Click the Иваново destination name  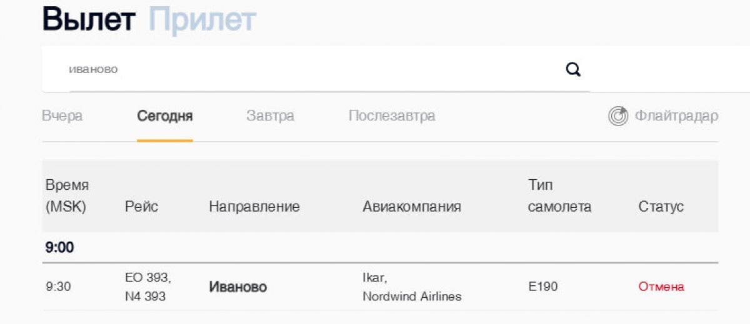(237, 287)
